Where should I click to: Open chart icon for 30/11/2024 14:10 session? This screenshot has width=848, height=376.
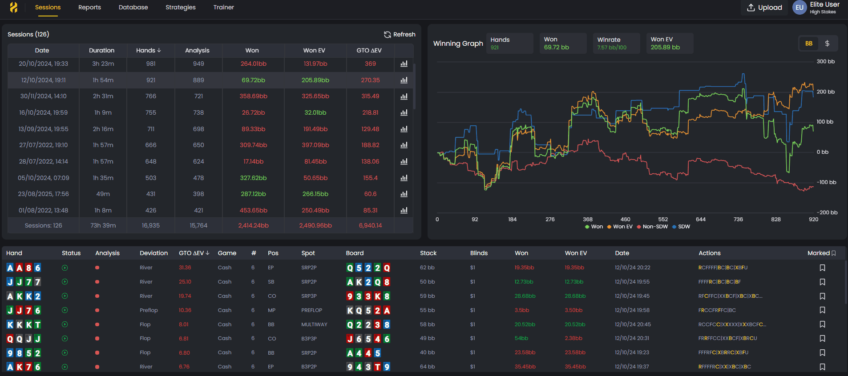pyautogui.click(x=404, y=96)
